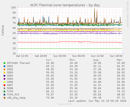The image size is (130, 107).
Task: Click the SEN5 magenta legend swatch
Action: pyautogui.click(x=4, y=79)
